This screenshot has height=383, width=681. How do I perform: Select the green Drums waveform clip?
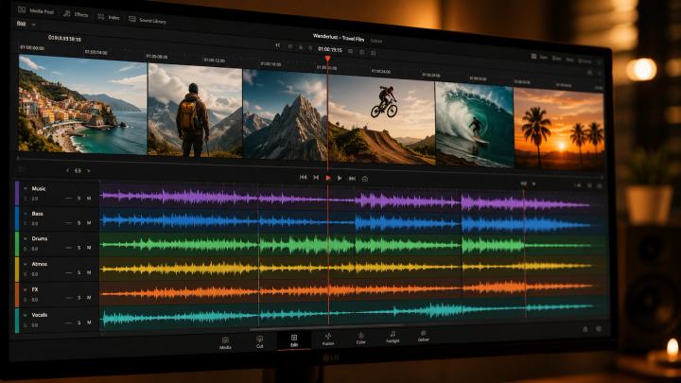click(346, 245)
